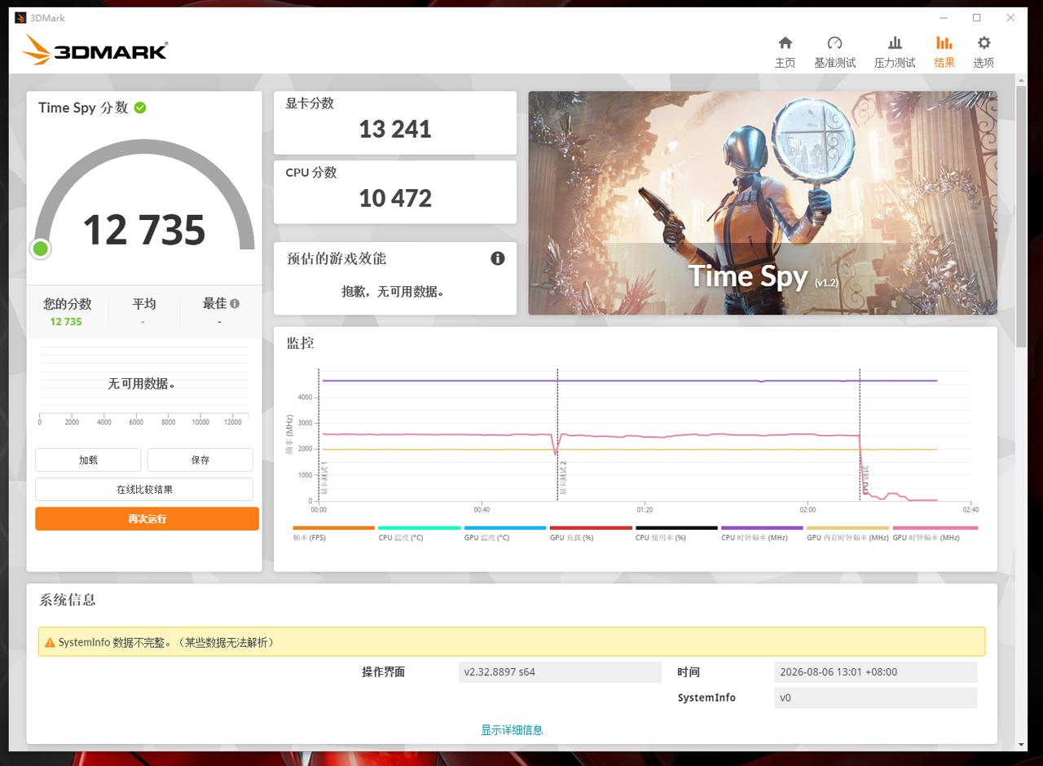This screenshot has height=766, width=1043.
Task: Click the SystemInfo v0 field
Action: tap(875, 698)
